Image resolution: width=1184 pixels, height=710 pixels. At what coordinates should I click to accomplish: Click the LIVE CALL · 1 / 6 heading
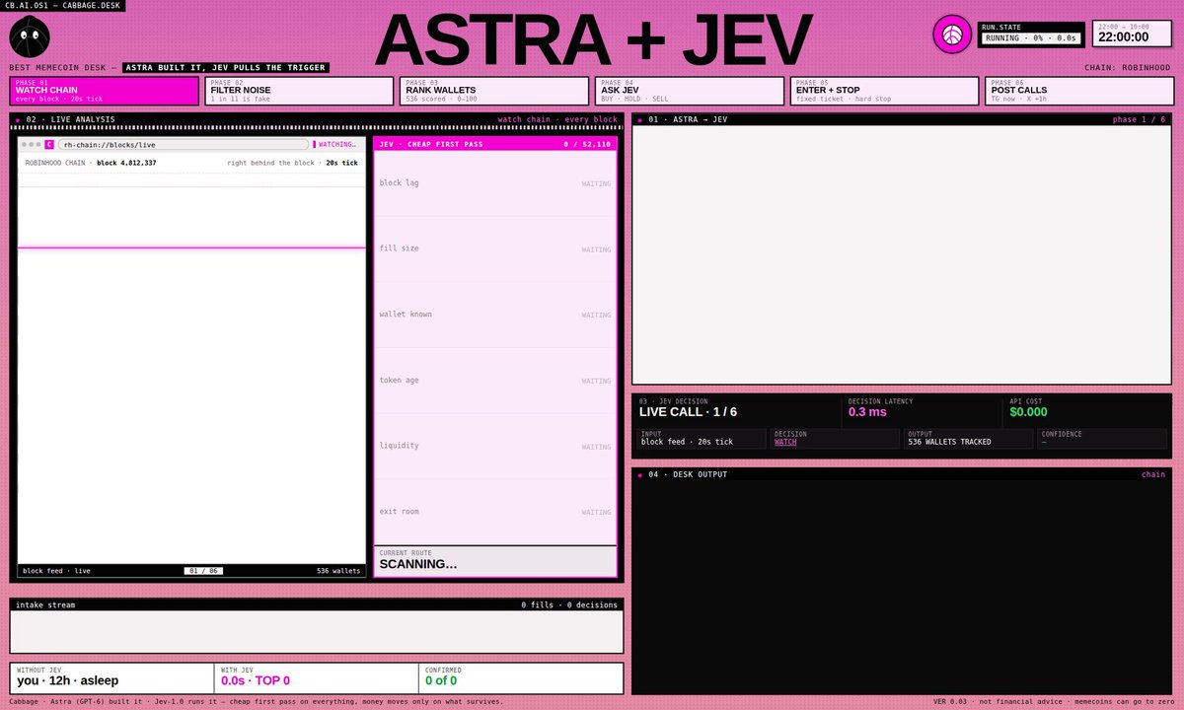[688, 412]
